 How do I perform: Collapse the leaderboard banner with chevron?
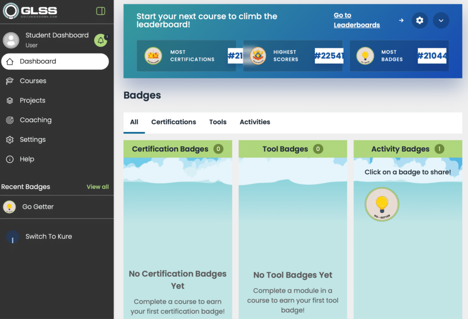click(441, 20)
